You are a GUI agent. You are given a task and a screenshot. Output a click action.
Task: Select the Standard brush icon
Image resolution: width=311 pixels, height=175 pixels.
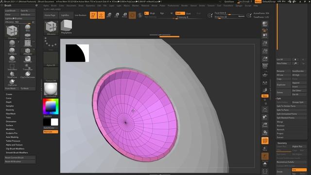click(12, 51)
